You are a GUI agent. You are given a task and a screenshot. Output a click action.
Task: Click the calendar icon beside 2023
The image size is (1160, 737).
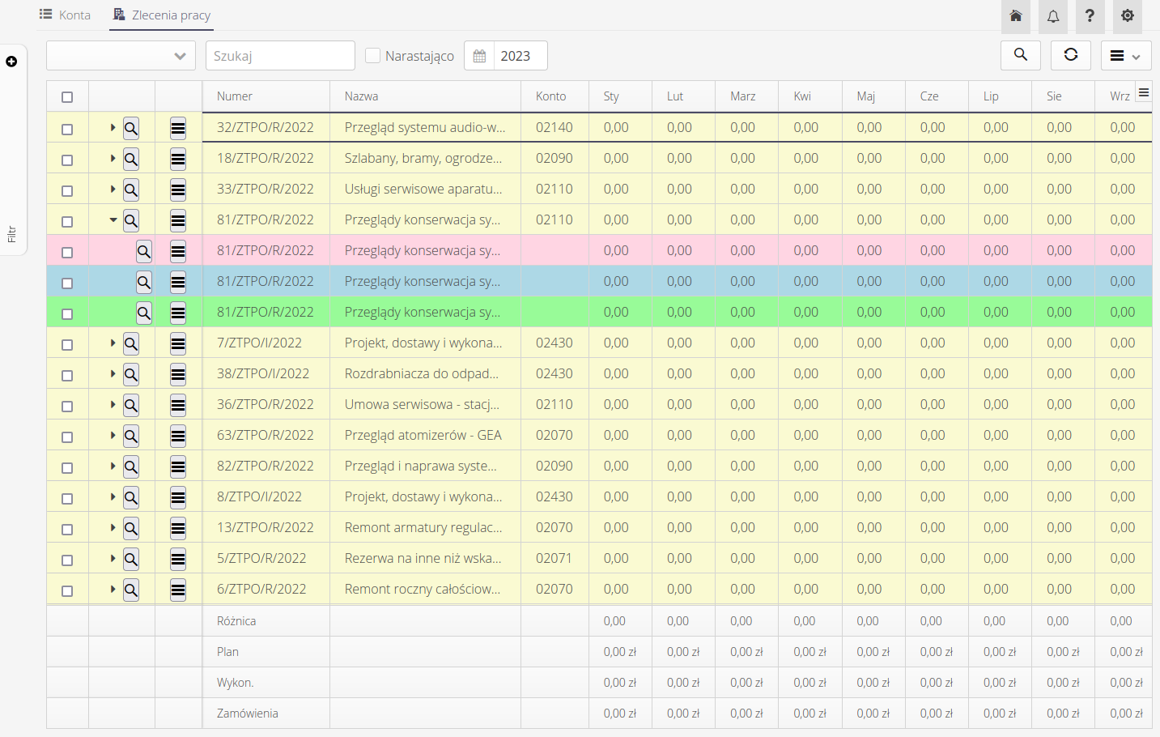[x=479, y=56]
